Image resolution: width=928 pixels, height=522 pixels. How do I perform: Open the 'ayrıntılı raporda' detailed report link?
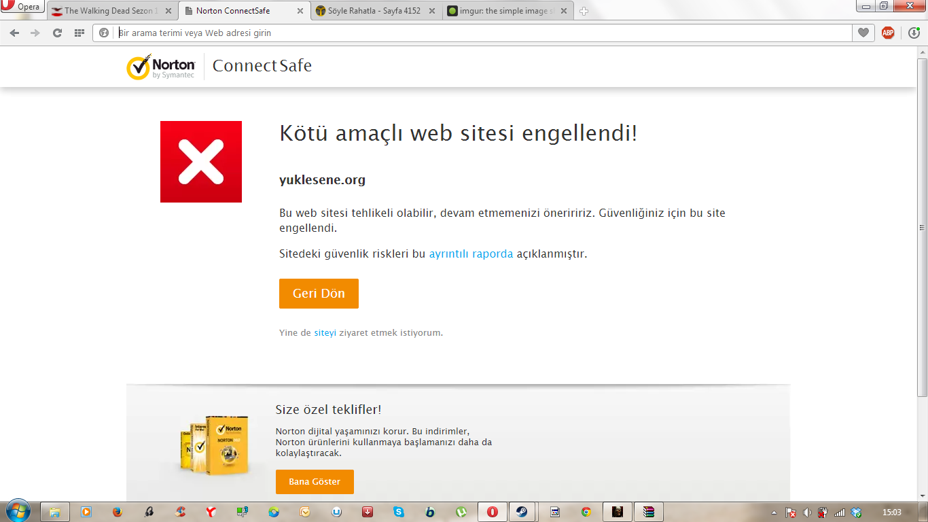click(x=471, y=254)
